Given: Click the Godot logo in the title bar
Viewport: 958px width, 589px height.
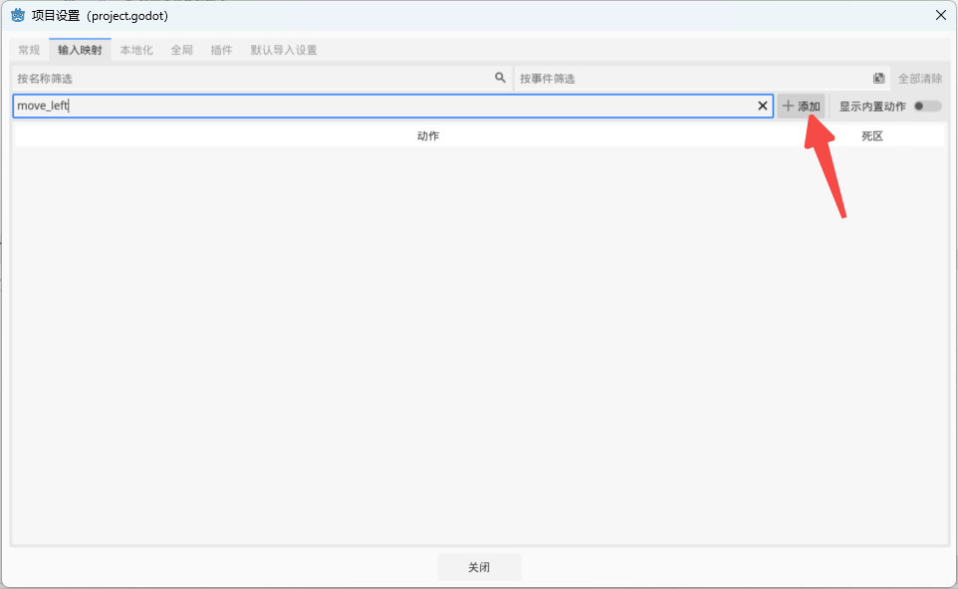Looking at the screenshot, I should 16,15.
